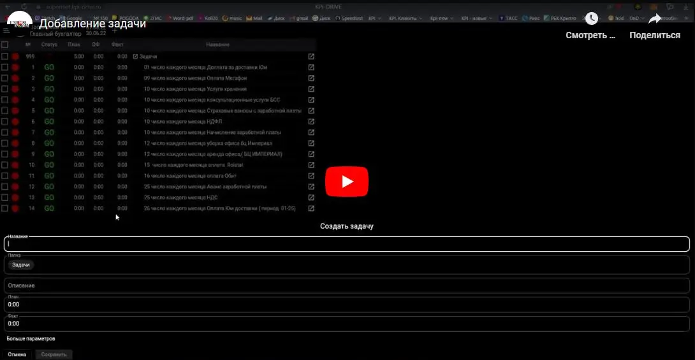Sort by the 'План' column header
The image size is (695, 360).
74,45
